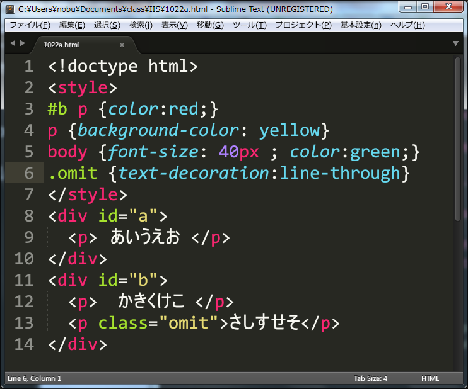Click the previous tab left arrow
Viewport: 468px width, 389px height.
[13, 43]
